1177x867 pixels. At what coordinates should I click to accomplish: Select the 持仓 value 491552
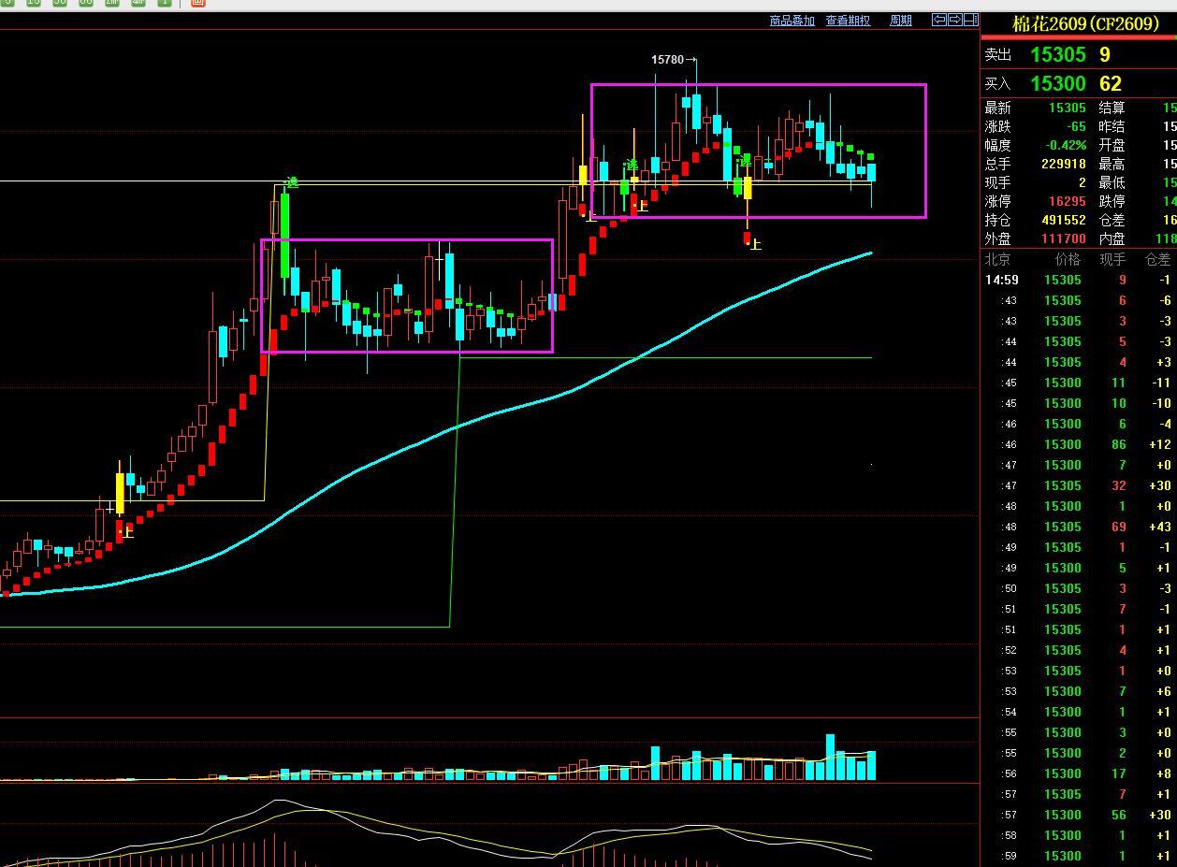(x=1064, y=221)
